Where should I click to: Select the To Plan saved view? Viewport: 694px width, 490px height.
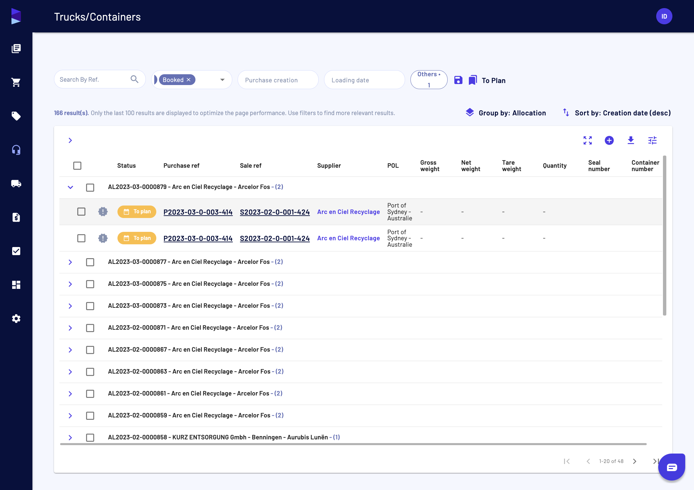[x=493, y=80]
